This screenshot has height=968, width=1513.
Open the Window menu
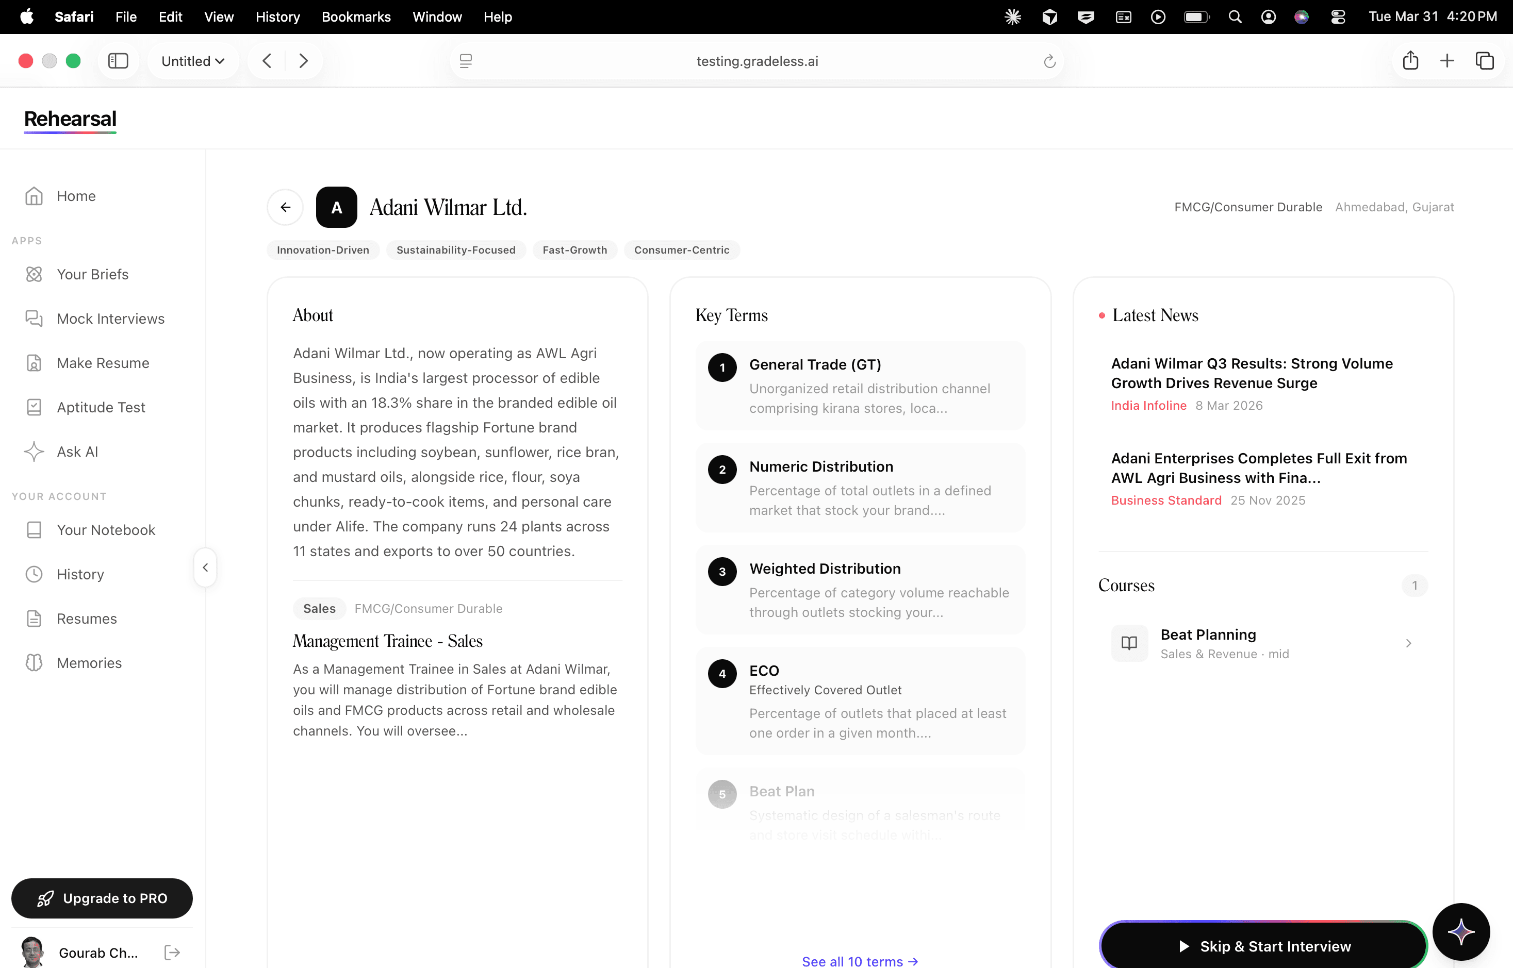click(x=437, y=17)
